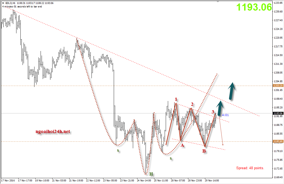The image size is (284, 184).
Task: Open the GOLD,H1 chart dropdown triangle
Action: [x=3, y=3]
